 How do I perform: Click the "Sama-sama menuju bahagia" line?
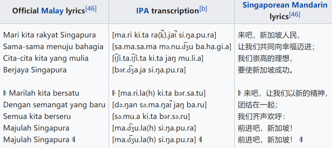53,47
